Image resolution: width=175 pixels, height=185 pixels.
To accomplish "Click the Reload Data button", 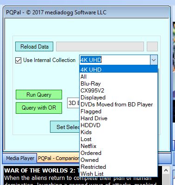I will point(34,47).
